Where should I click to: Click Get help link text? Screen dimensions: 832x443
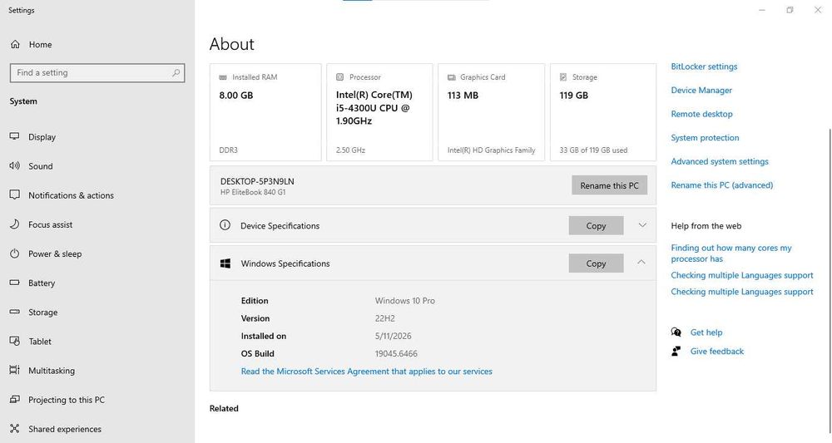[x=706, y=332]
